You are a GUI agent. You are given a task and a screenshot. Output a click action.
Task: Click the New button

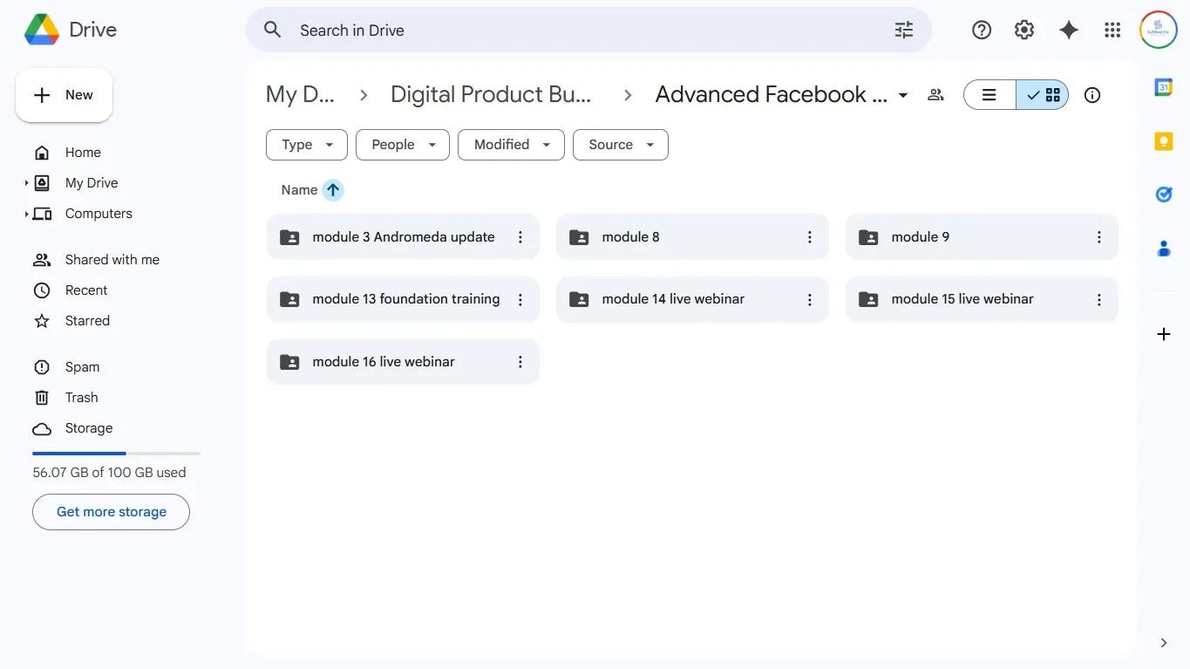click(x=64, y=95)
